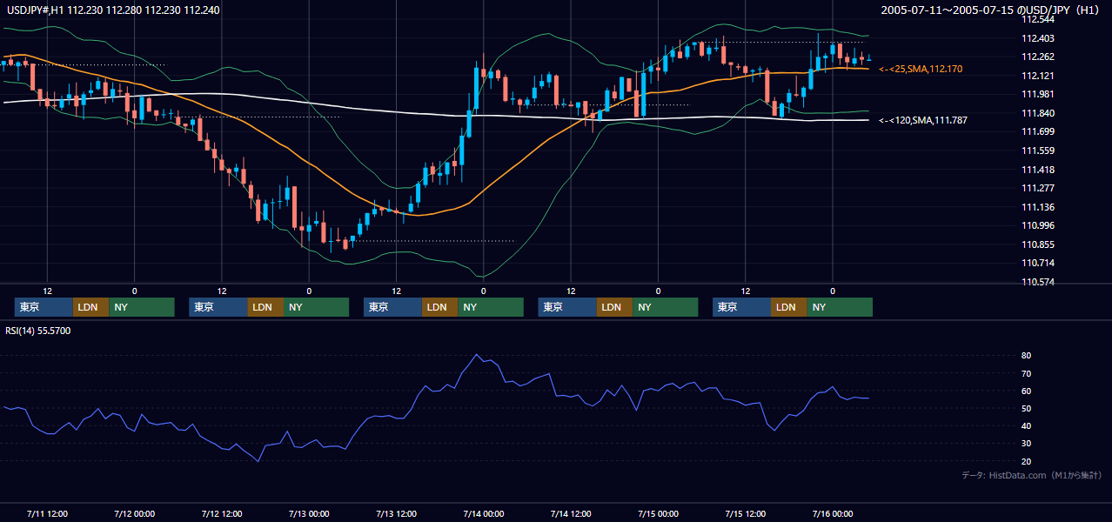Click the 111.559 price axis label
The height and width of the screenshot is (522, 1112).
[1038, 151]
